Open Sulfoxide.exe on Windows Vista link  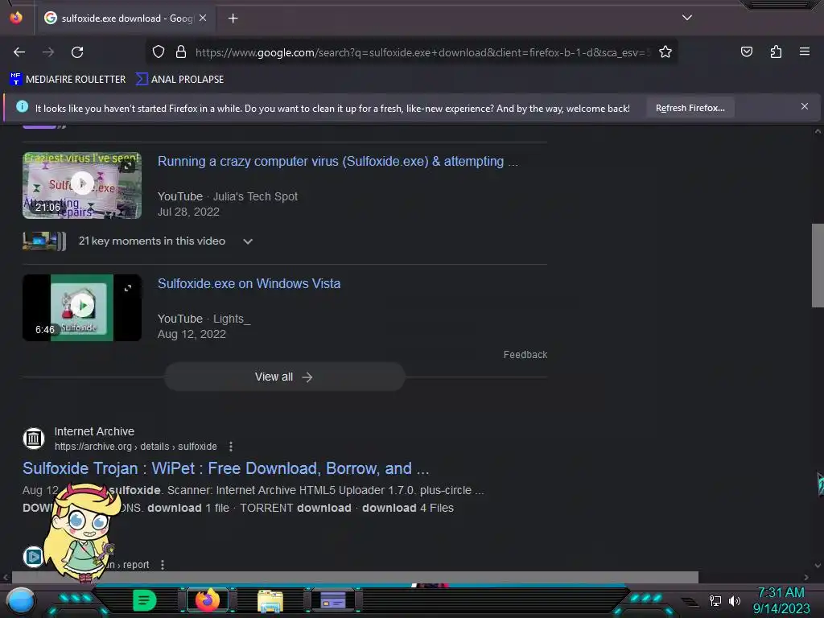tap(249, 284)
